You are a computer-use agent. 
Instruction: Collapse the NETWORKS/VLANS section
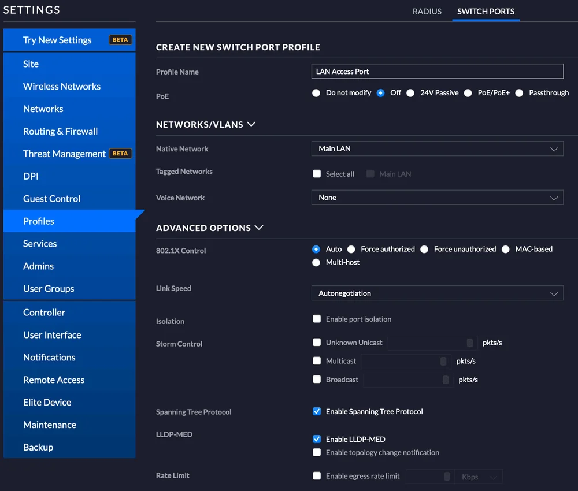251,124
